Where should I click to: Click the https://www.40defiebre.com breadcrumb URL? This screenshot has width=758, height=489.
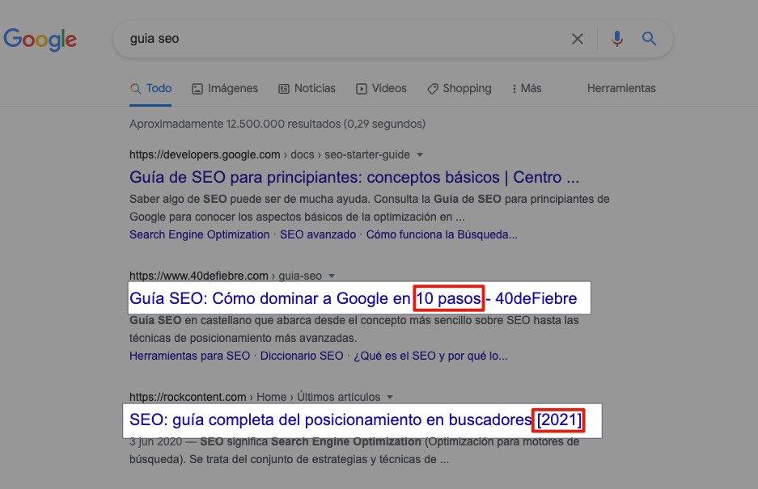(199, 276)
